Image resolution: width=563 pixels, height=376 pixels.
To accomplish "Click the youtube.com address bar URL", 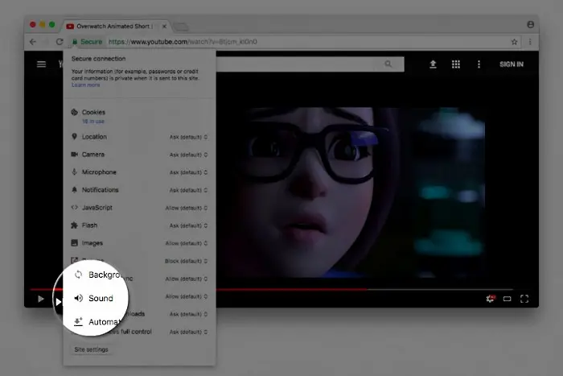I will coord(183,42).
